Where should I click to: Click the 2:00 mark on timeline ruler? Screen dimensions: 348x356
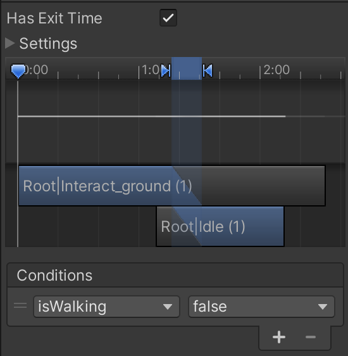tap(277, 70)
